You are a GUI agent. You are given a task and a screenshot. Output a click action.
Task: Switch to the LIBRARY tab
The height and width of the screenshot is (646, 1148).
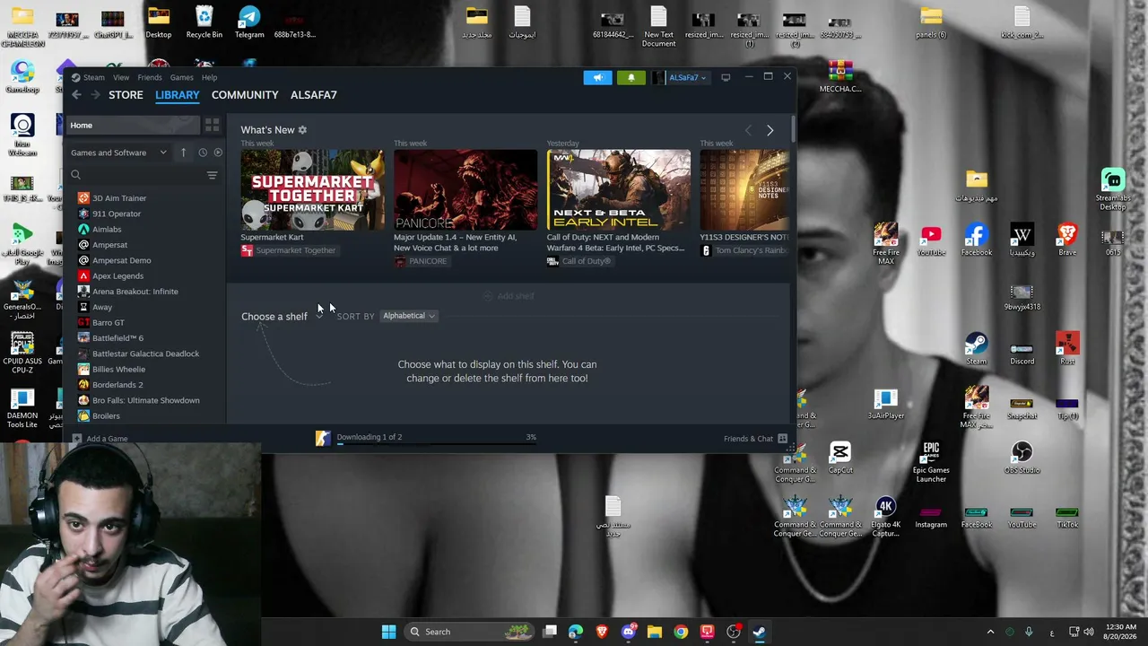pyautogui.click(x=178, y=95)
